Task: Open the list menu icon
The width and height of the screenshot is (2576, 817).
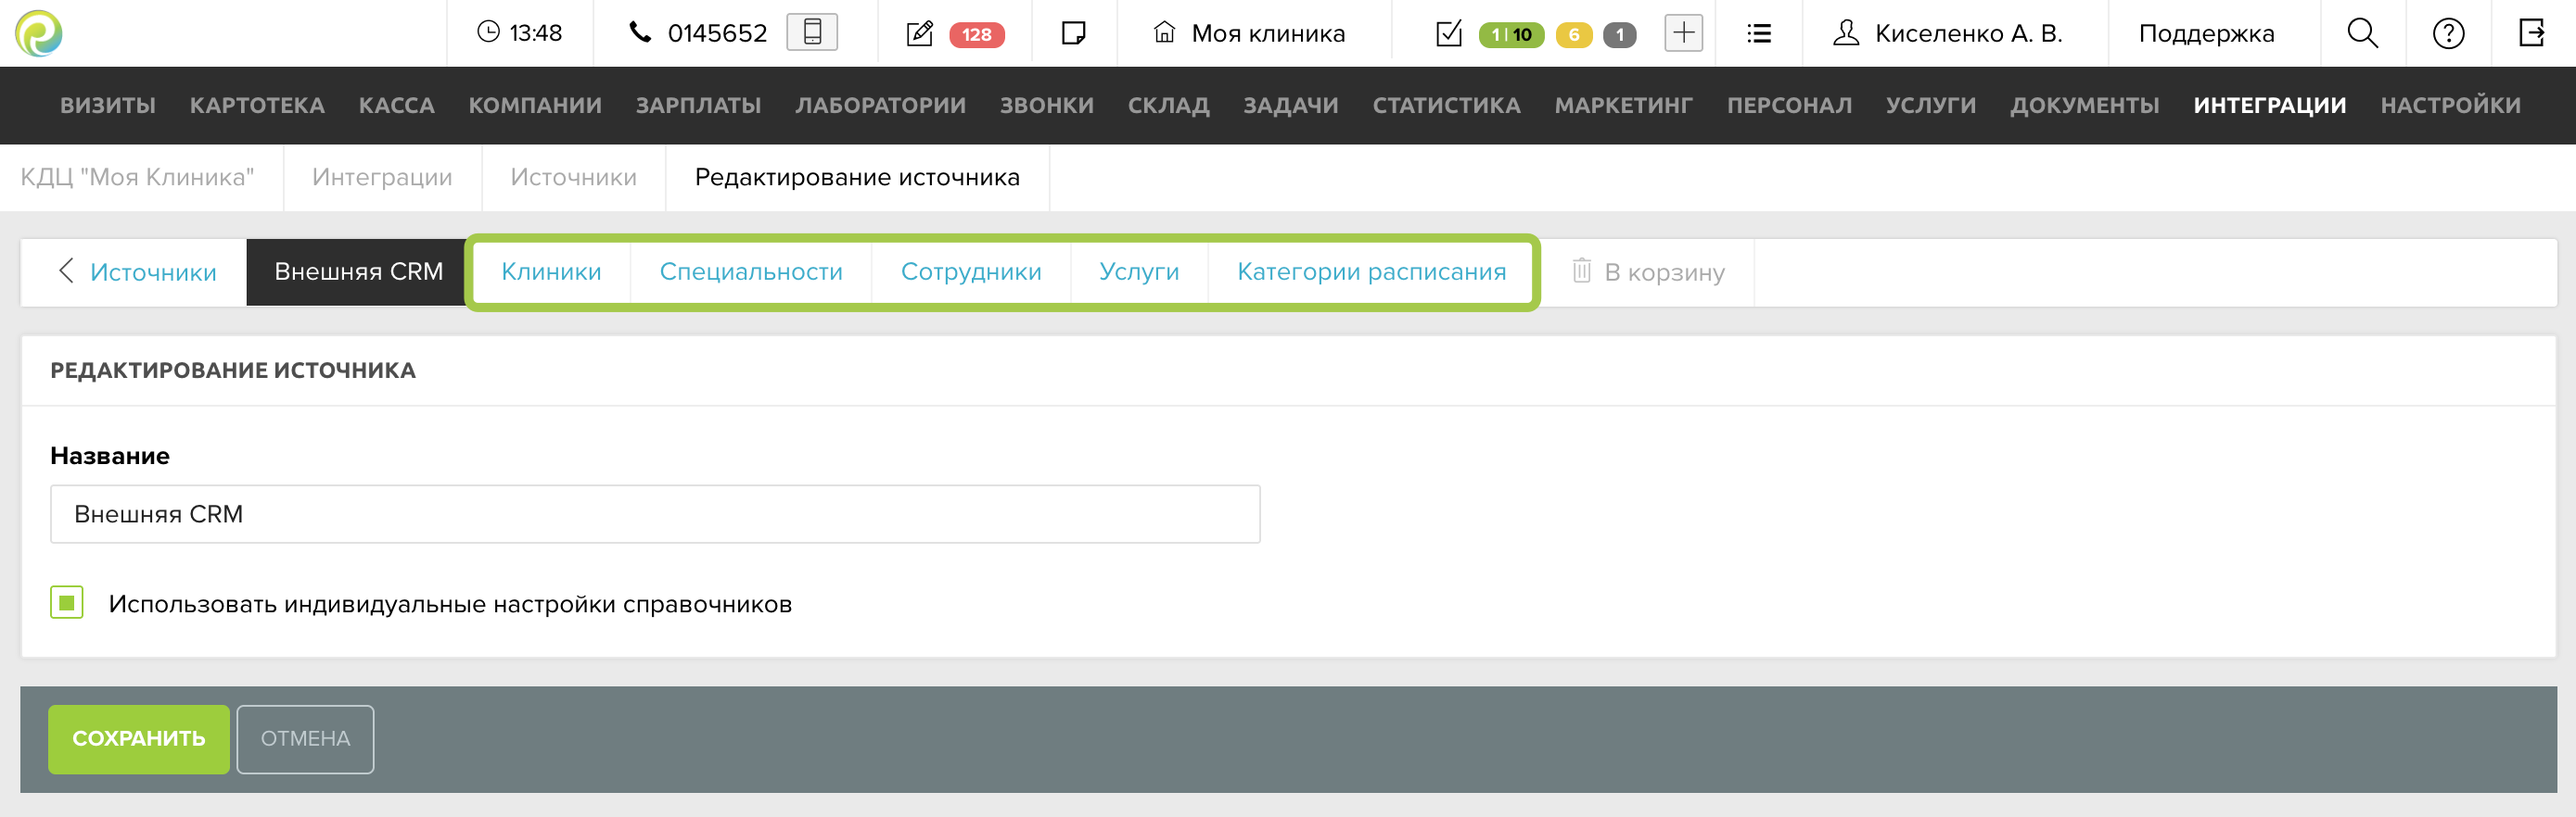Action: pyautogui.click(x=1759, y=33)
